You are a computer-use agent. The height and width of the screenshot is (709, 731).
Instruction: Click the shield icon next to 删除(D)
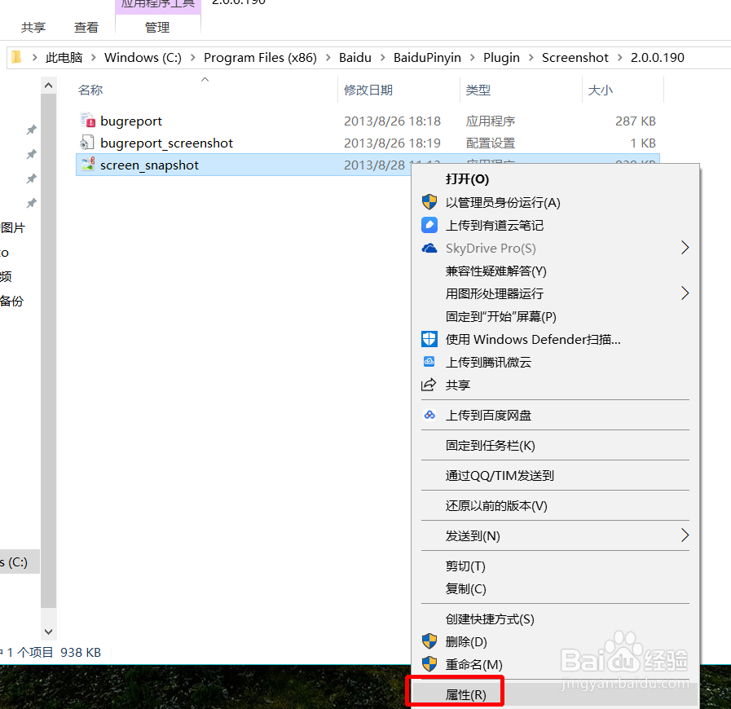pos(429,641)
